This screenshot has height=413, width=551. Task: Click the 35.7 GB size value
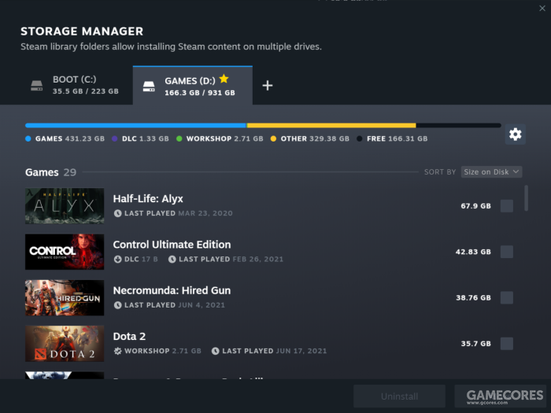click(475, 344)
